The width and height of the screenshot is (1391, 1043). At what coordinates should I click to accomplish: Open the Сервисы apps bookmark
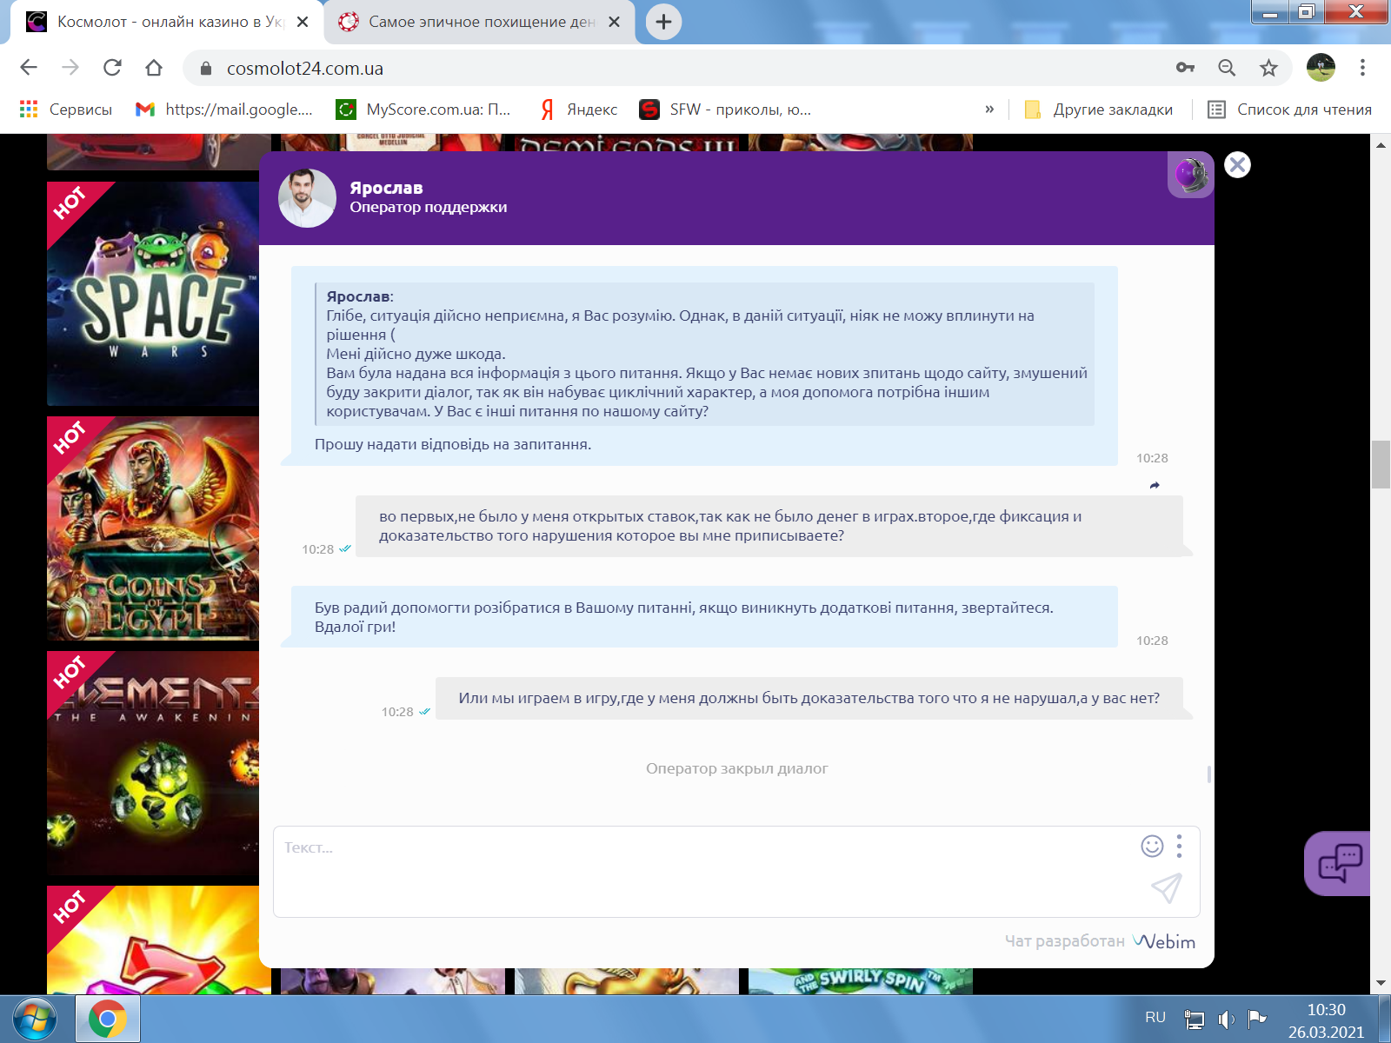66,110
